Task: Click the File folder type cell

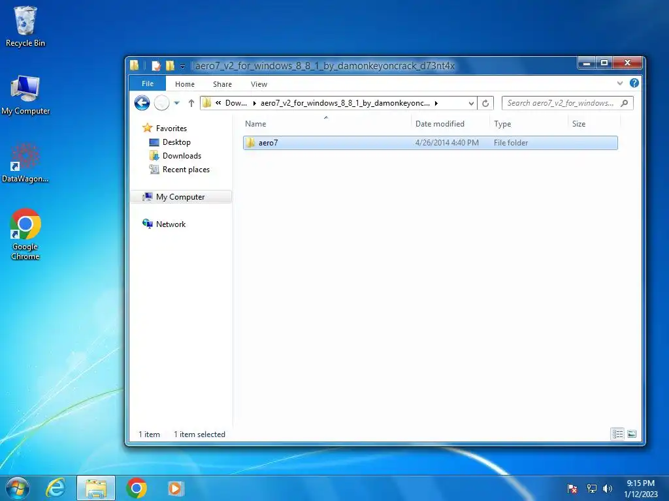Action: (511, 143)
